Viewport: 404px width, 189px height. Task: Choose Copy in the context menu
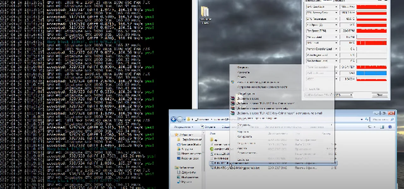click(x=244, y=137)
